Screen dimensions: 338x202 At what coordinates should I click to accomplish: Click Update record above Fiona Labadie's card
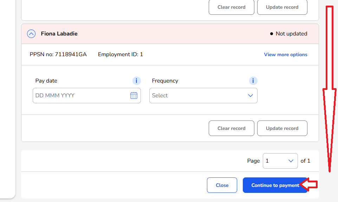(x=282, y=7)
